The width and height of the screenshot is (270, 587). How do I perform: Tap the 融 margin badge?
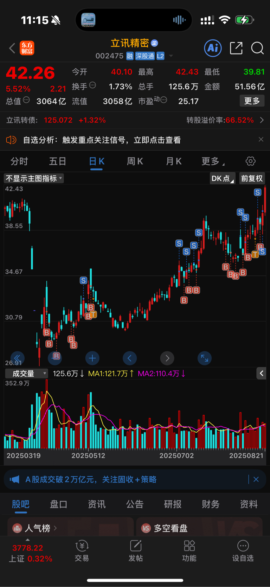(130, 56)
